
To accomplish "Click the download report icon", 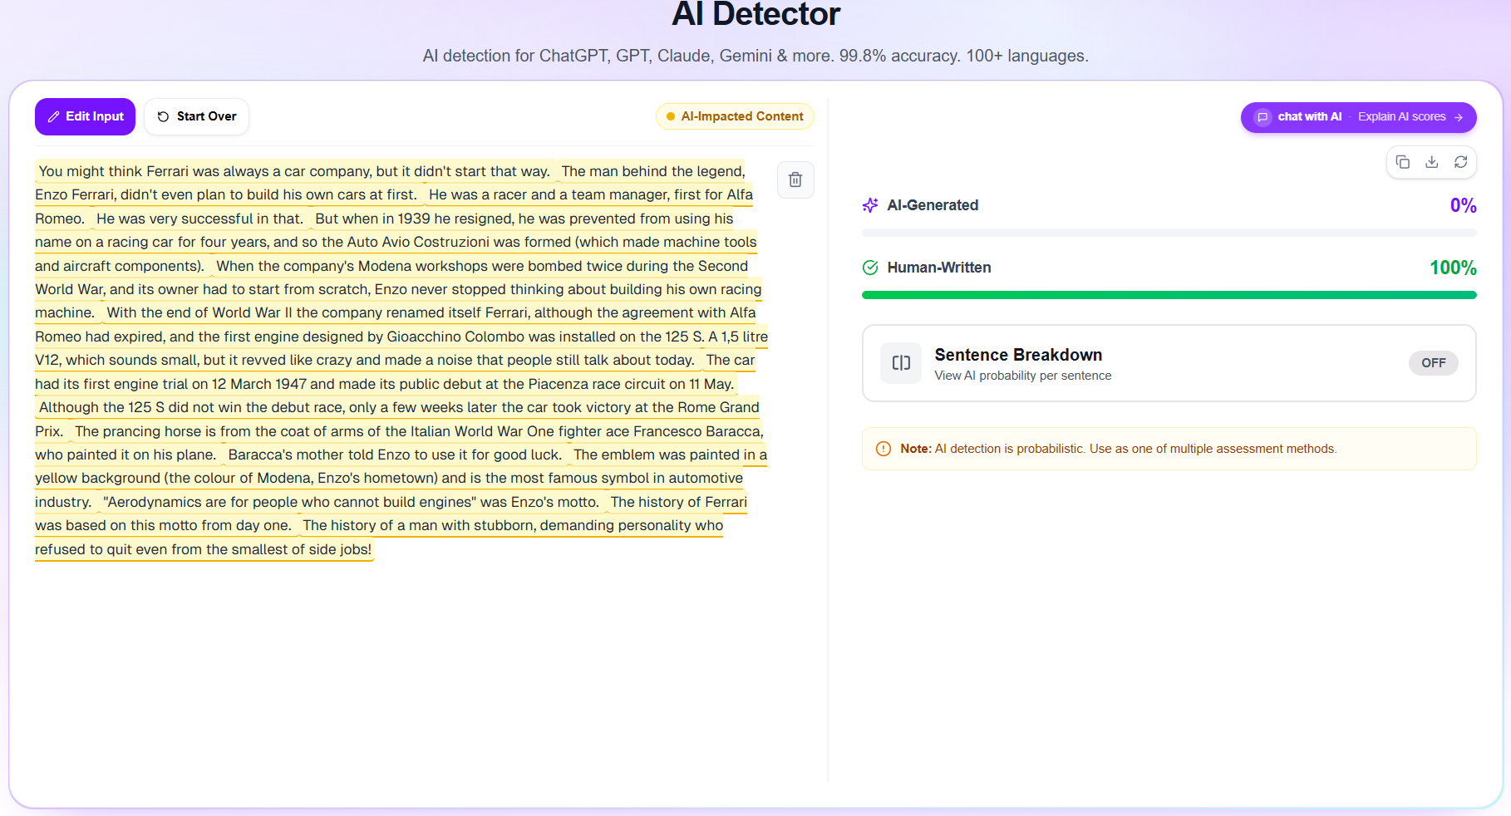I will coord(1432,162).
